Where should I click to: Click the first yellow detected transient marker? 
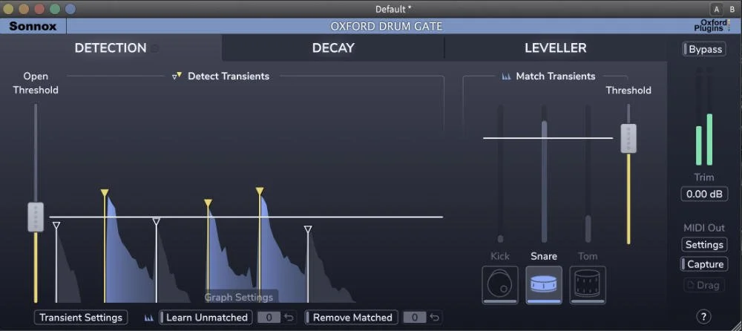point(105,192)
